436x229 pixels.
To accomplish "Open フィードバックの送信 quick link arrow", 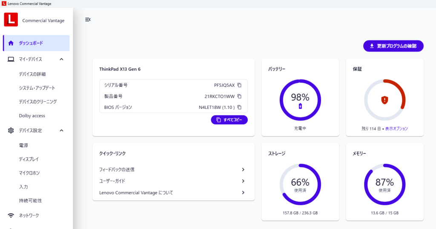I will pos(243,169).
